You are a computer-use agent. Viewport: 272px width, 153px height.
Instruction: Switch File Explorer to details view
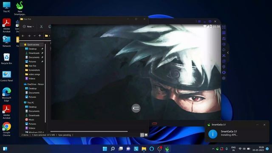(x=142, y=135)
